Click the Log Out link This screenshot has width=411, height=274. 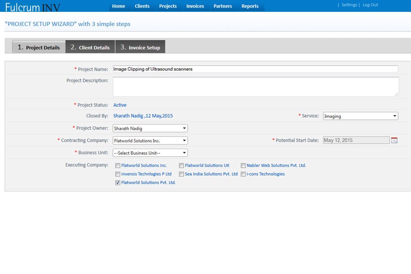[x=370, y=5]
